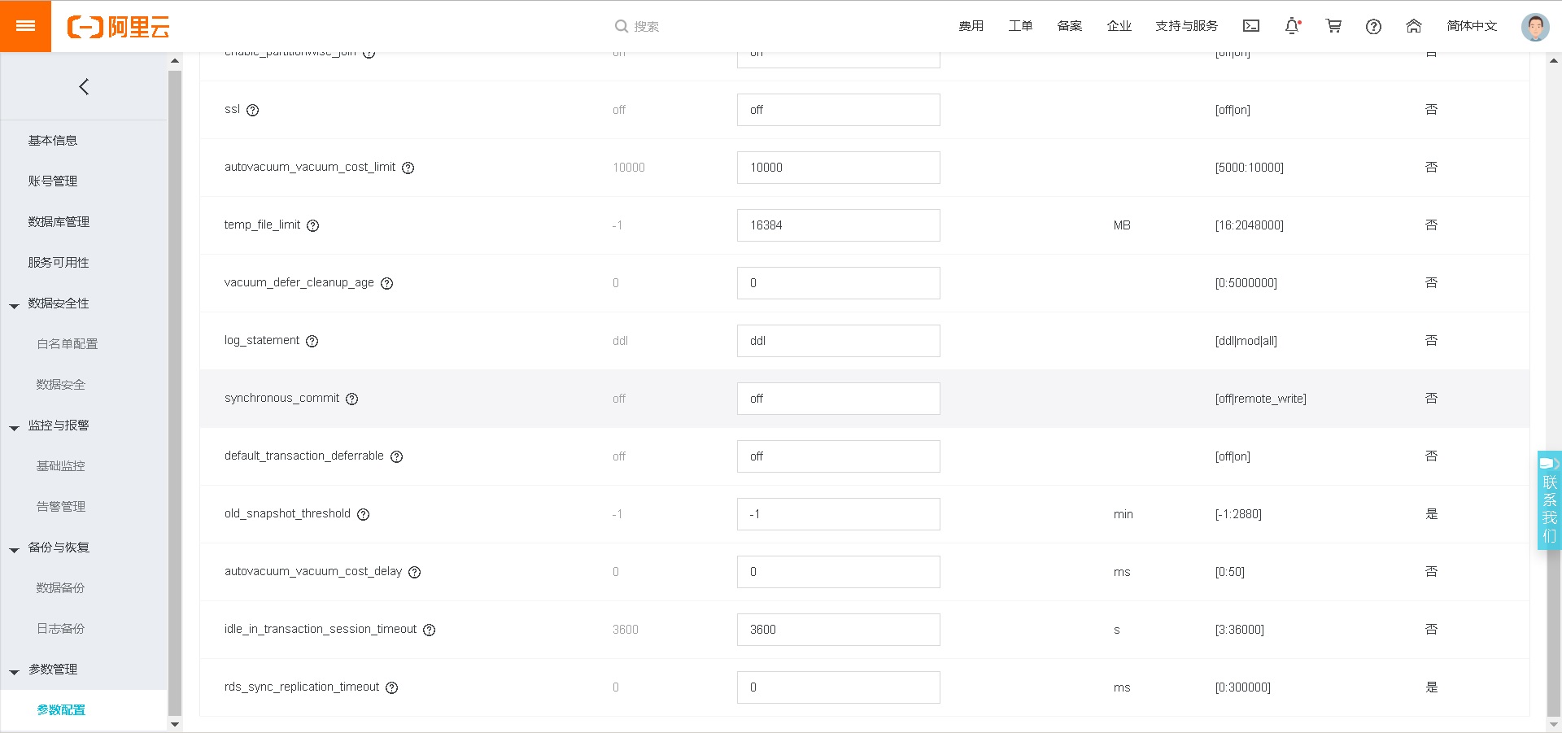Open the user avatar menu
This screenshot has width=1562, height=733.
[1535, 27]
